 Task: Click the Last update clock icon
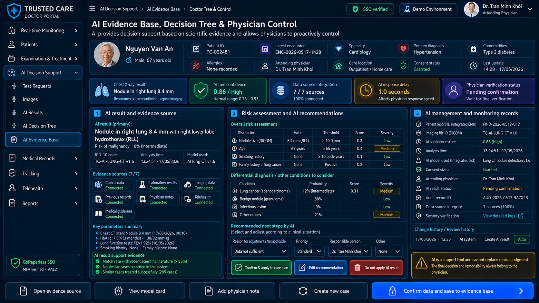coord(473,66)
